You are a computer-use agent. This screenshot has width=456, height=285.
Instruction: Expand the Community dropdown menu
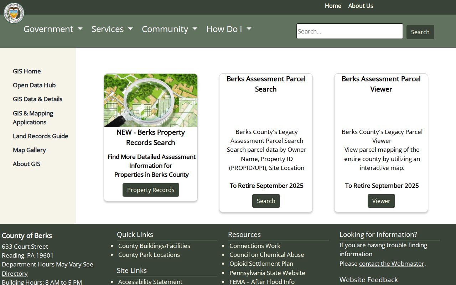tap(170, 29)
